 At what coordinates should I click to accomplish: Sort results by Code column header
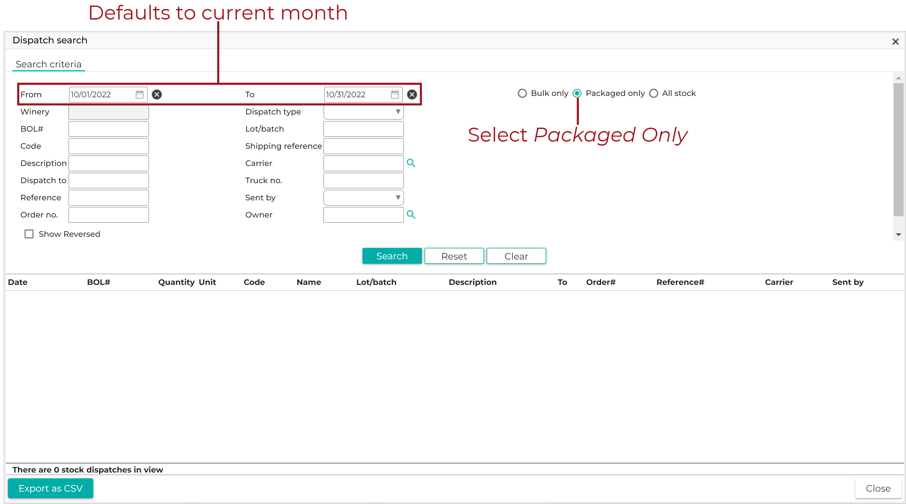254,282
